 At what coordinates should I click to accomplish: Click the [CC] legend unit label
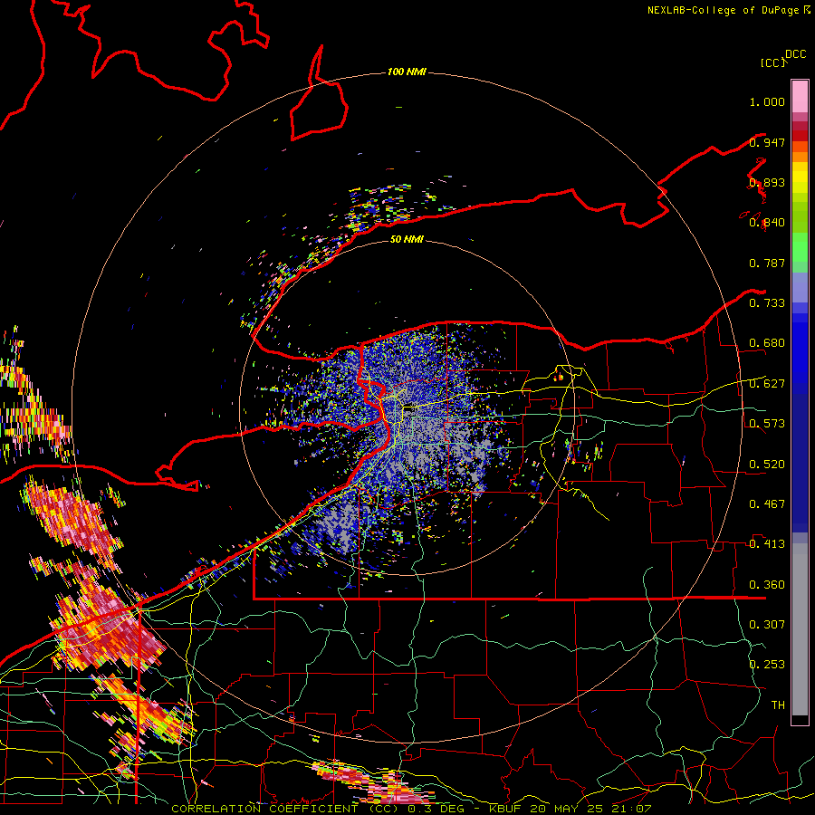[772, 62]
